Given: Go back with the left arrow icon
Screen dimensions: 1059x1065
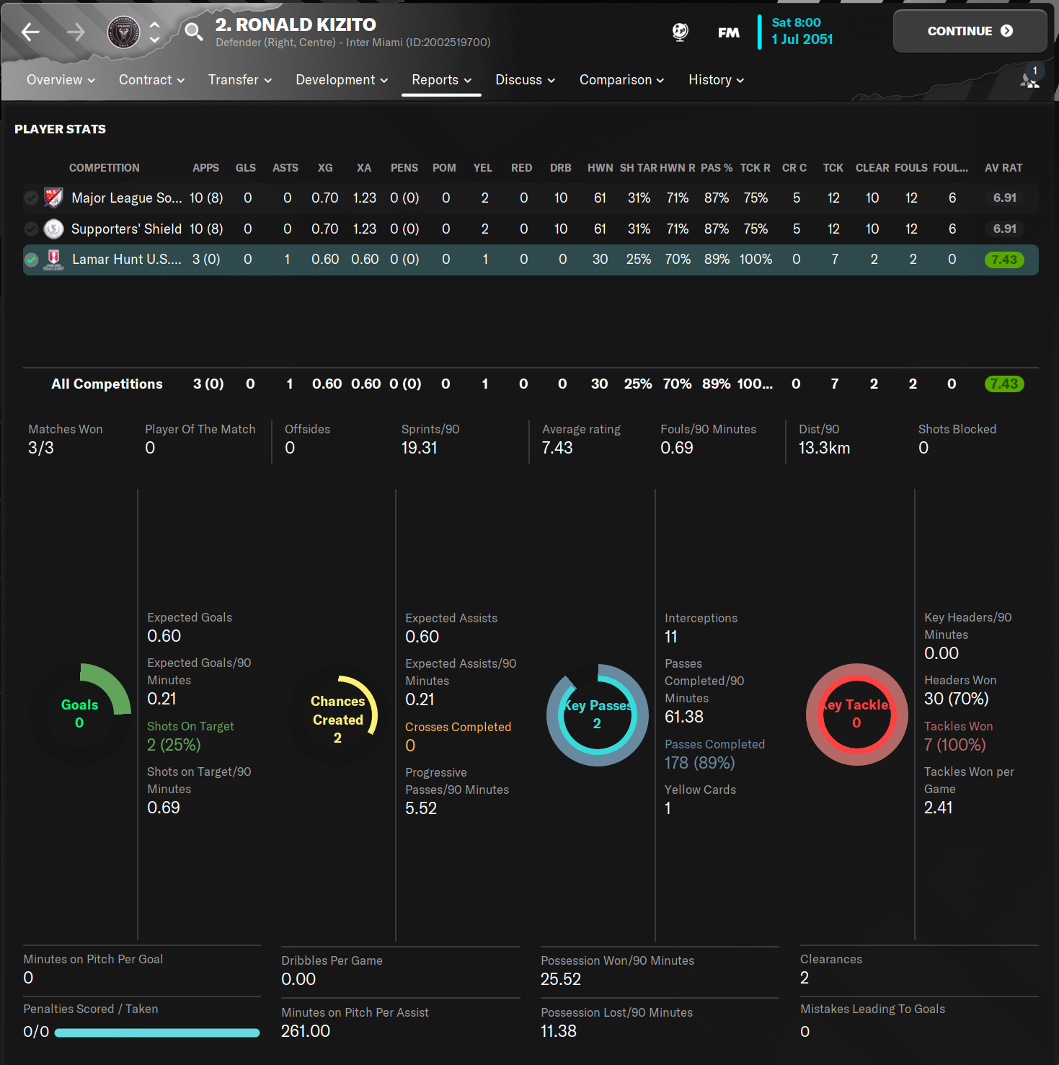Looking at the screenshot, I should pos(30,32).
